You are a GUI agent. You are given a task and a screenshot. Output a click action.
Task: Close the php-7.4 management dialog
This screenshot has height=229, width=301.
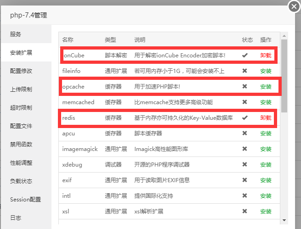tap(294, 7)
